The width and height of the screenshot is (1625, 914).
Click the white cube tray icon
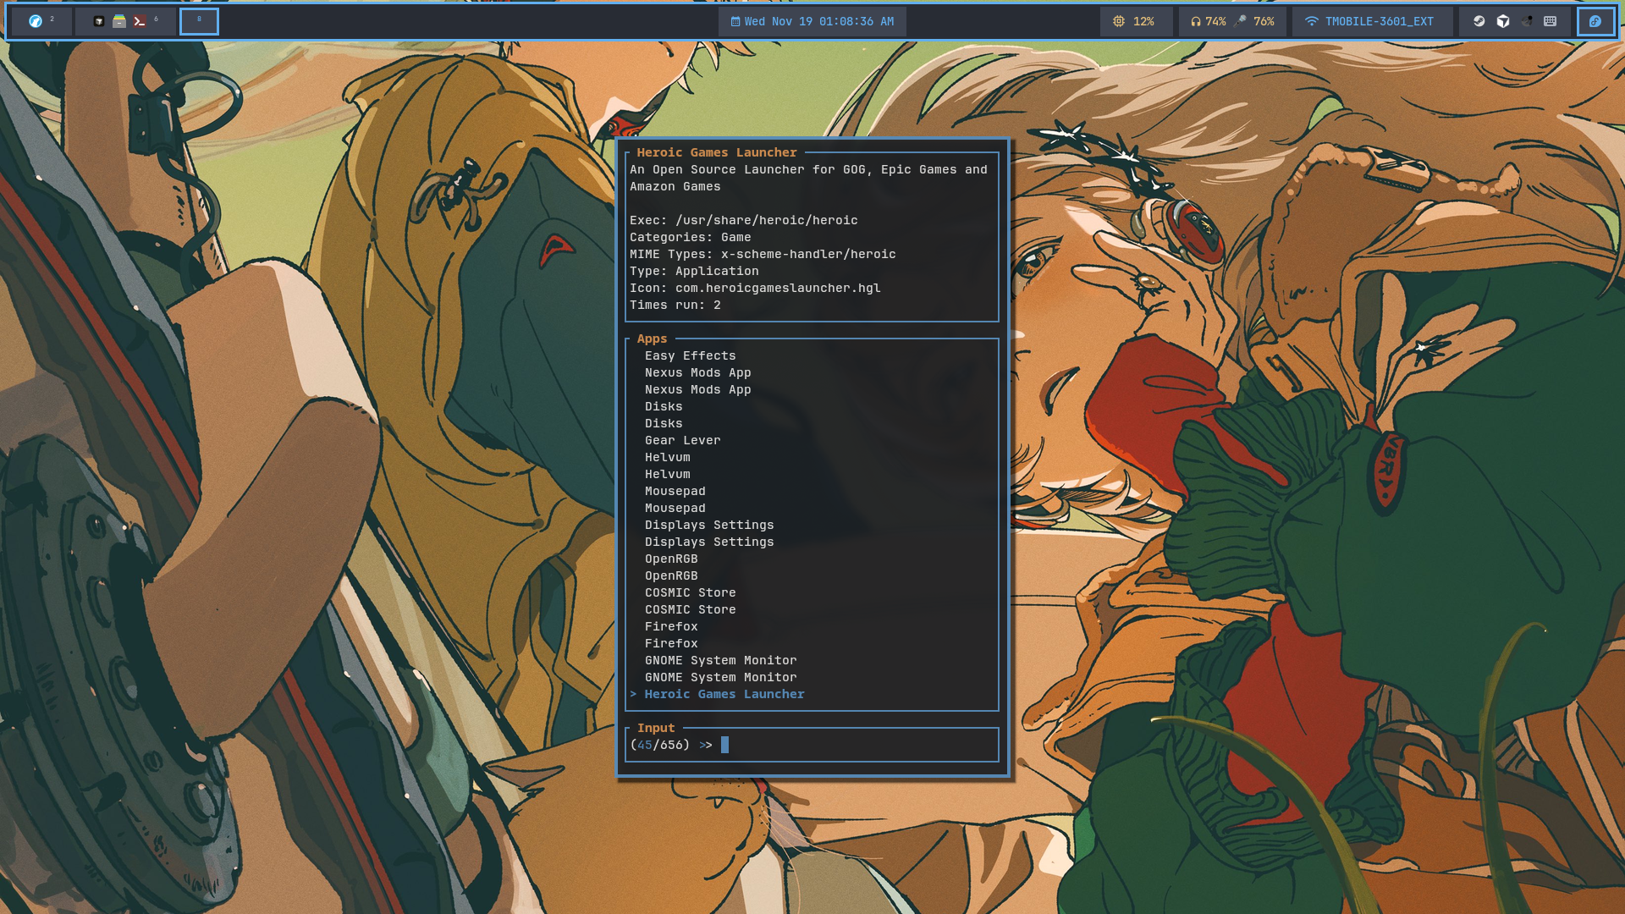[x=1503, y=21]
